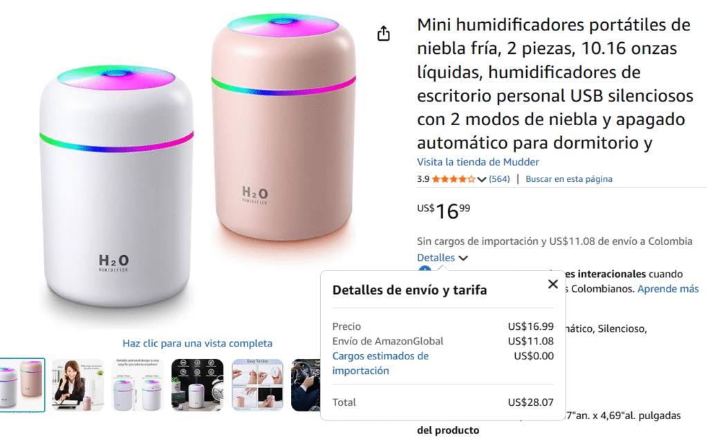Click the orange star rating icons
This screenshot has width=708, height=437.
453,179
